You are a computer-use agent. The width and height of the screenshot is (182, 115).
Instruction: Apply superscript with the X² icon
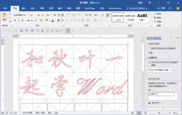(36, 20)
